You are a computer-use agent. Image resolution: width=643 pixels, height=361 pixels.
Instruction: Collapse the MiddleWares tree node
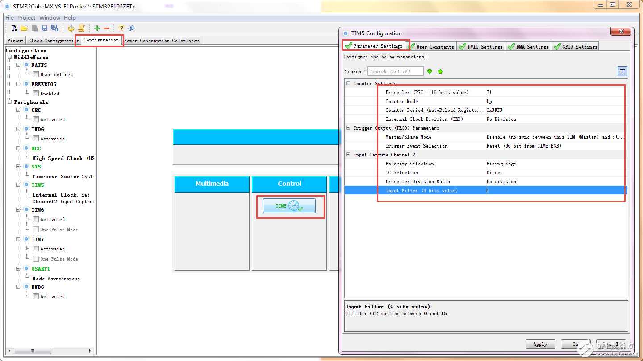(x=10, y=57)
